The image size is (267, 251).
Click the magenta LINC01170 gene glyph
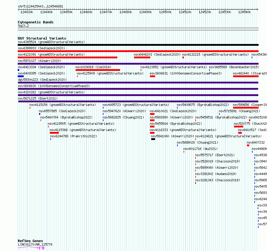point(31,248)
